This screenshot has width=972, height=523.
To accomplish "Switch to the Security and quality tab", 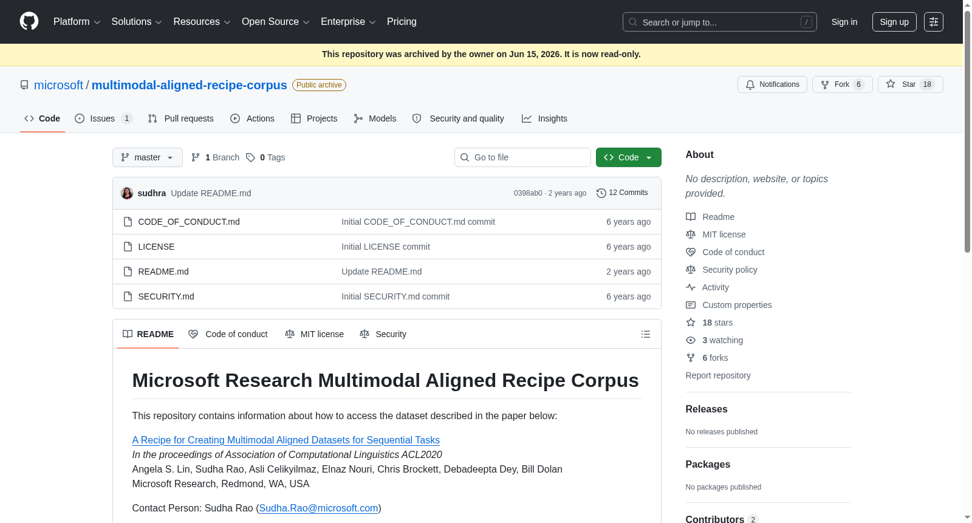I will [458, 118].
